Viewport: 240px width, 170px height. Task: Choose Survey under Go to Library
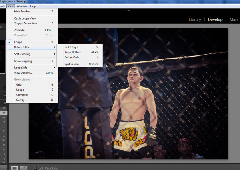[x=20, y=100]
